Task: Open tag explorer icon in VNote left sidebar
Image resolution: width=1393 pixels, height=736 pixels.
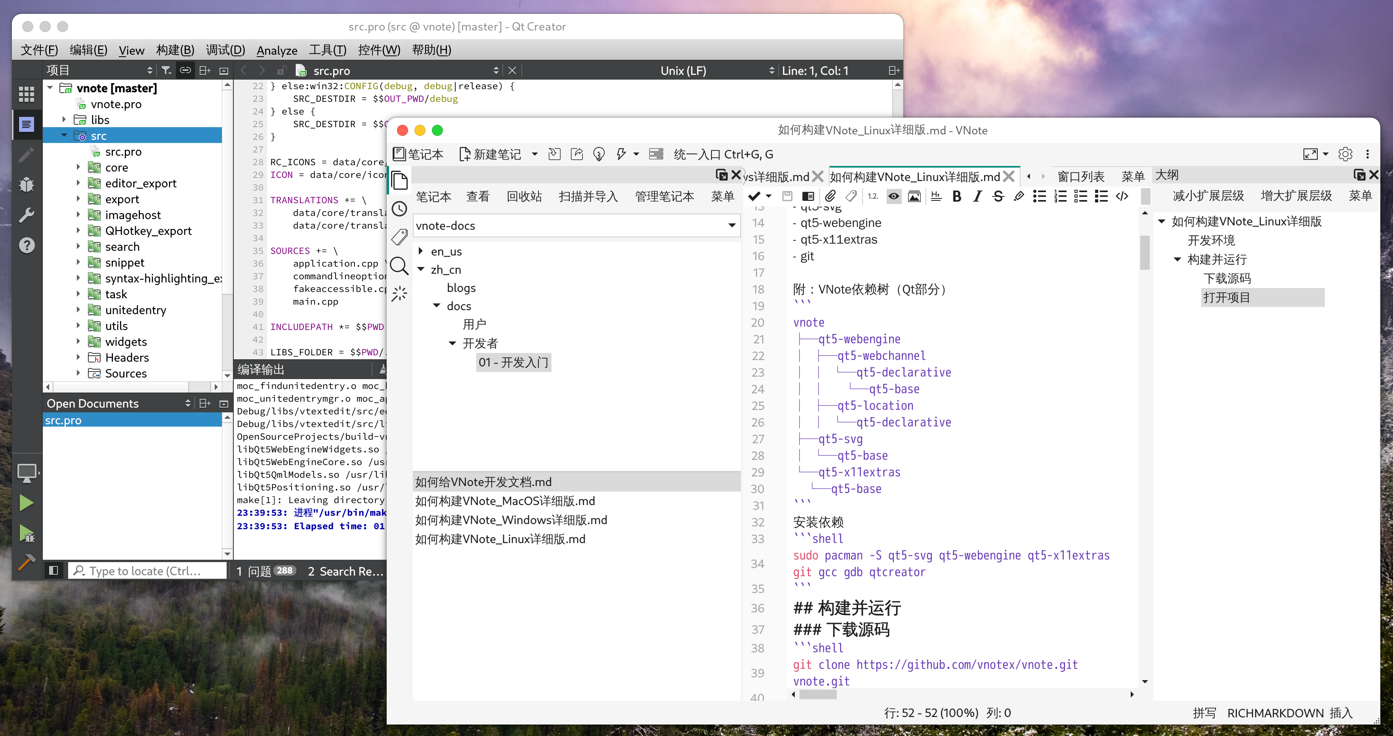Action: click(400, 237)
